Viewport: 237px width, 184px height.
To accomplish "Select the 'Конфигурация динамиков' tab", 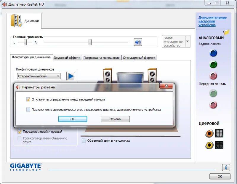I will coord(31,57).
